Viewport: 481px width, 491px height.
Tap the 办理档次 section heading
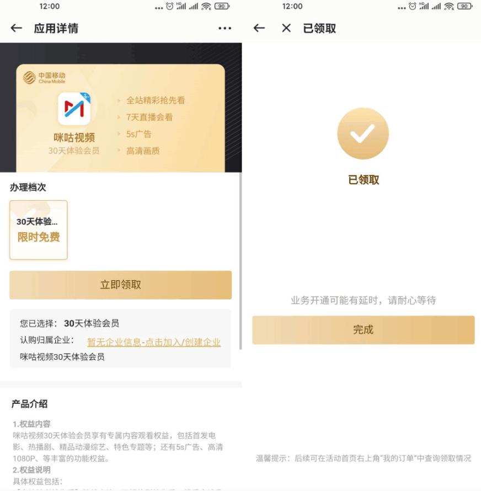point(28,187)
